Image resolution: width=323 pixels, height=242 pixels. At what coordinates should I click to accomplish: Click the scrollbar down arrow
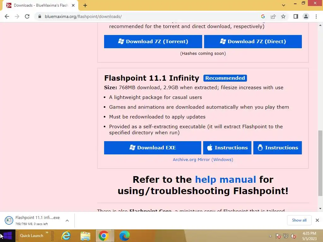(x=320, y=209)
